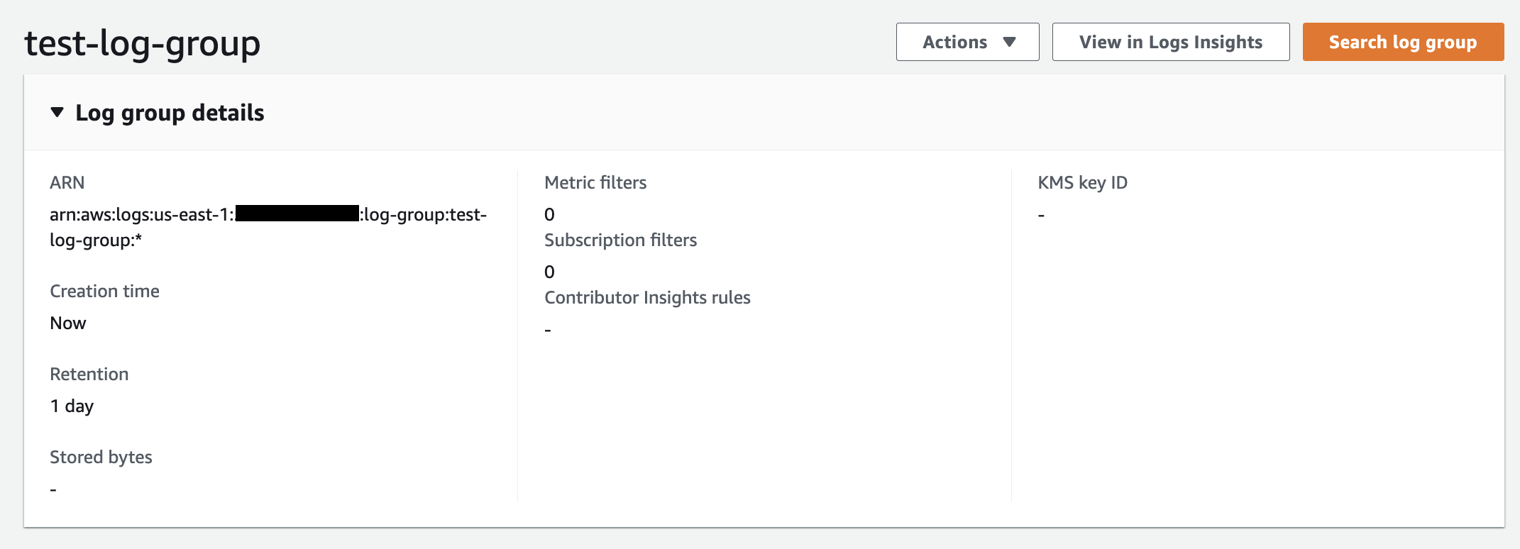Click the Creation time label

click(104, 292)
